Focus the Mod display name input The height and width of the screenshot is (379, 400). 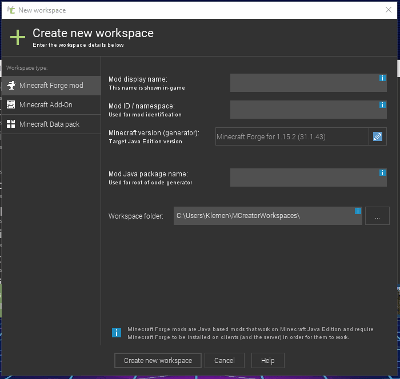(x=309, y=83)
